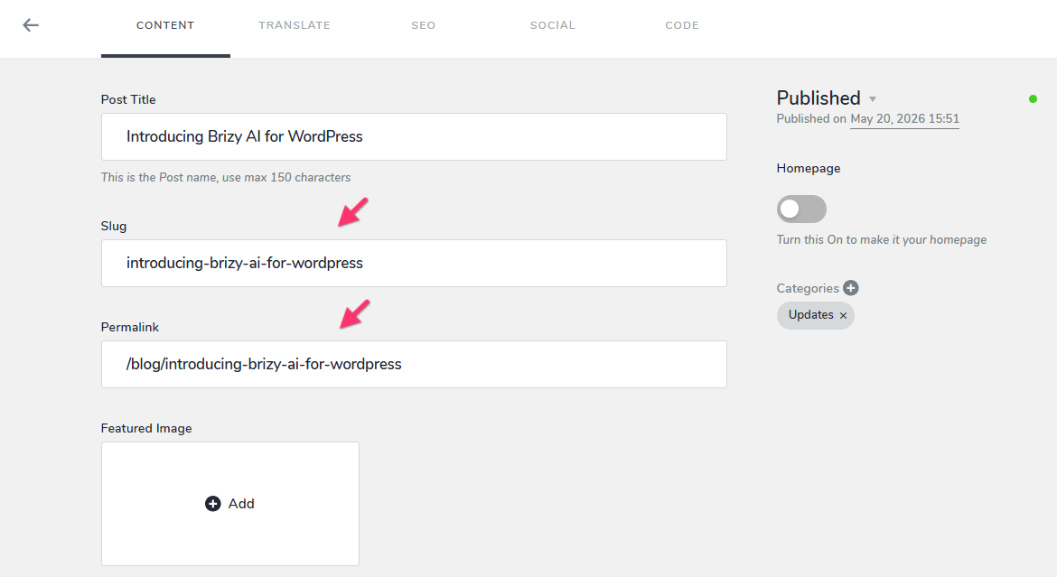Click the Post Title input field
The height and width of the screenshot is (577, 1057).
click(x=414, y=137)
